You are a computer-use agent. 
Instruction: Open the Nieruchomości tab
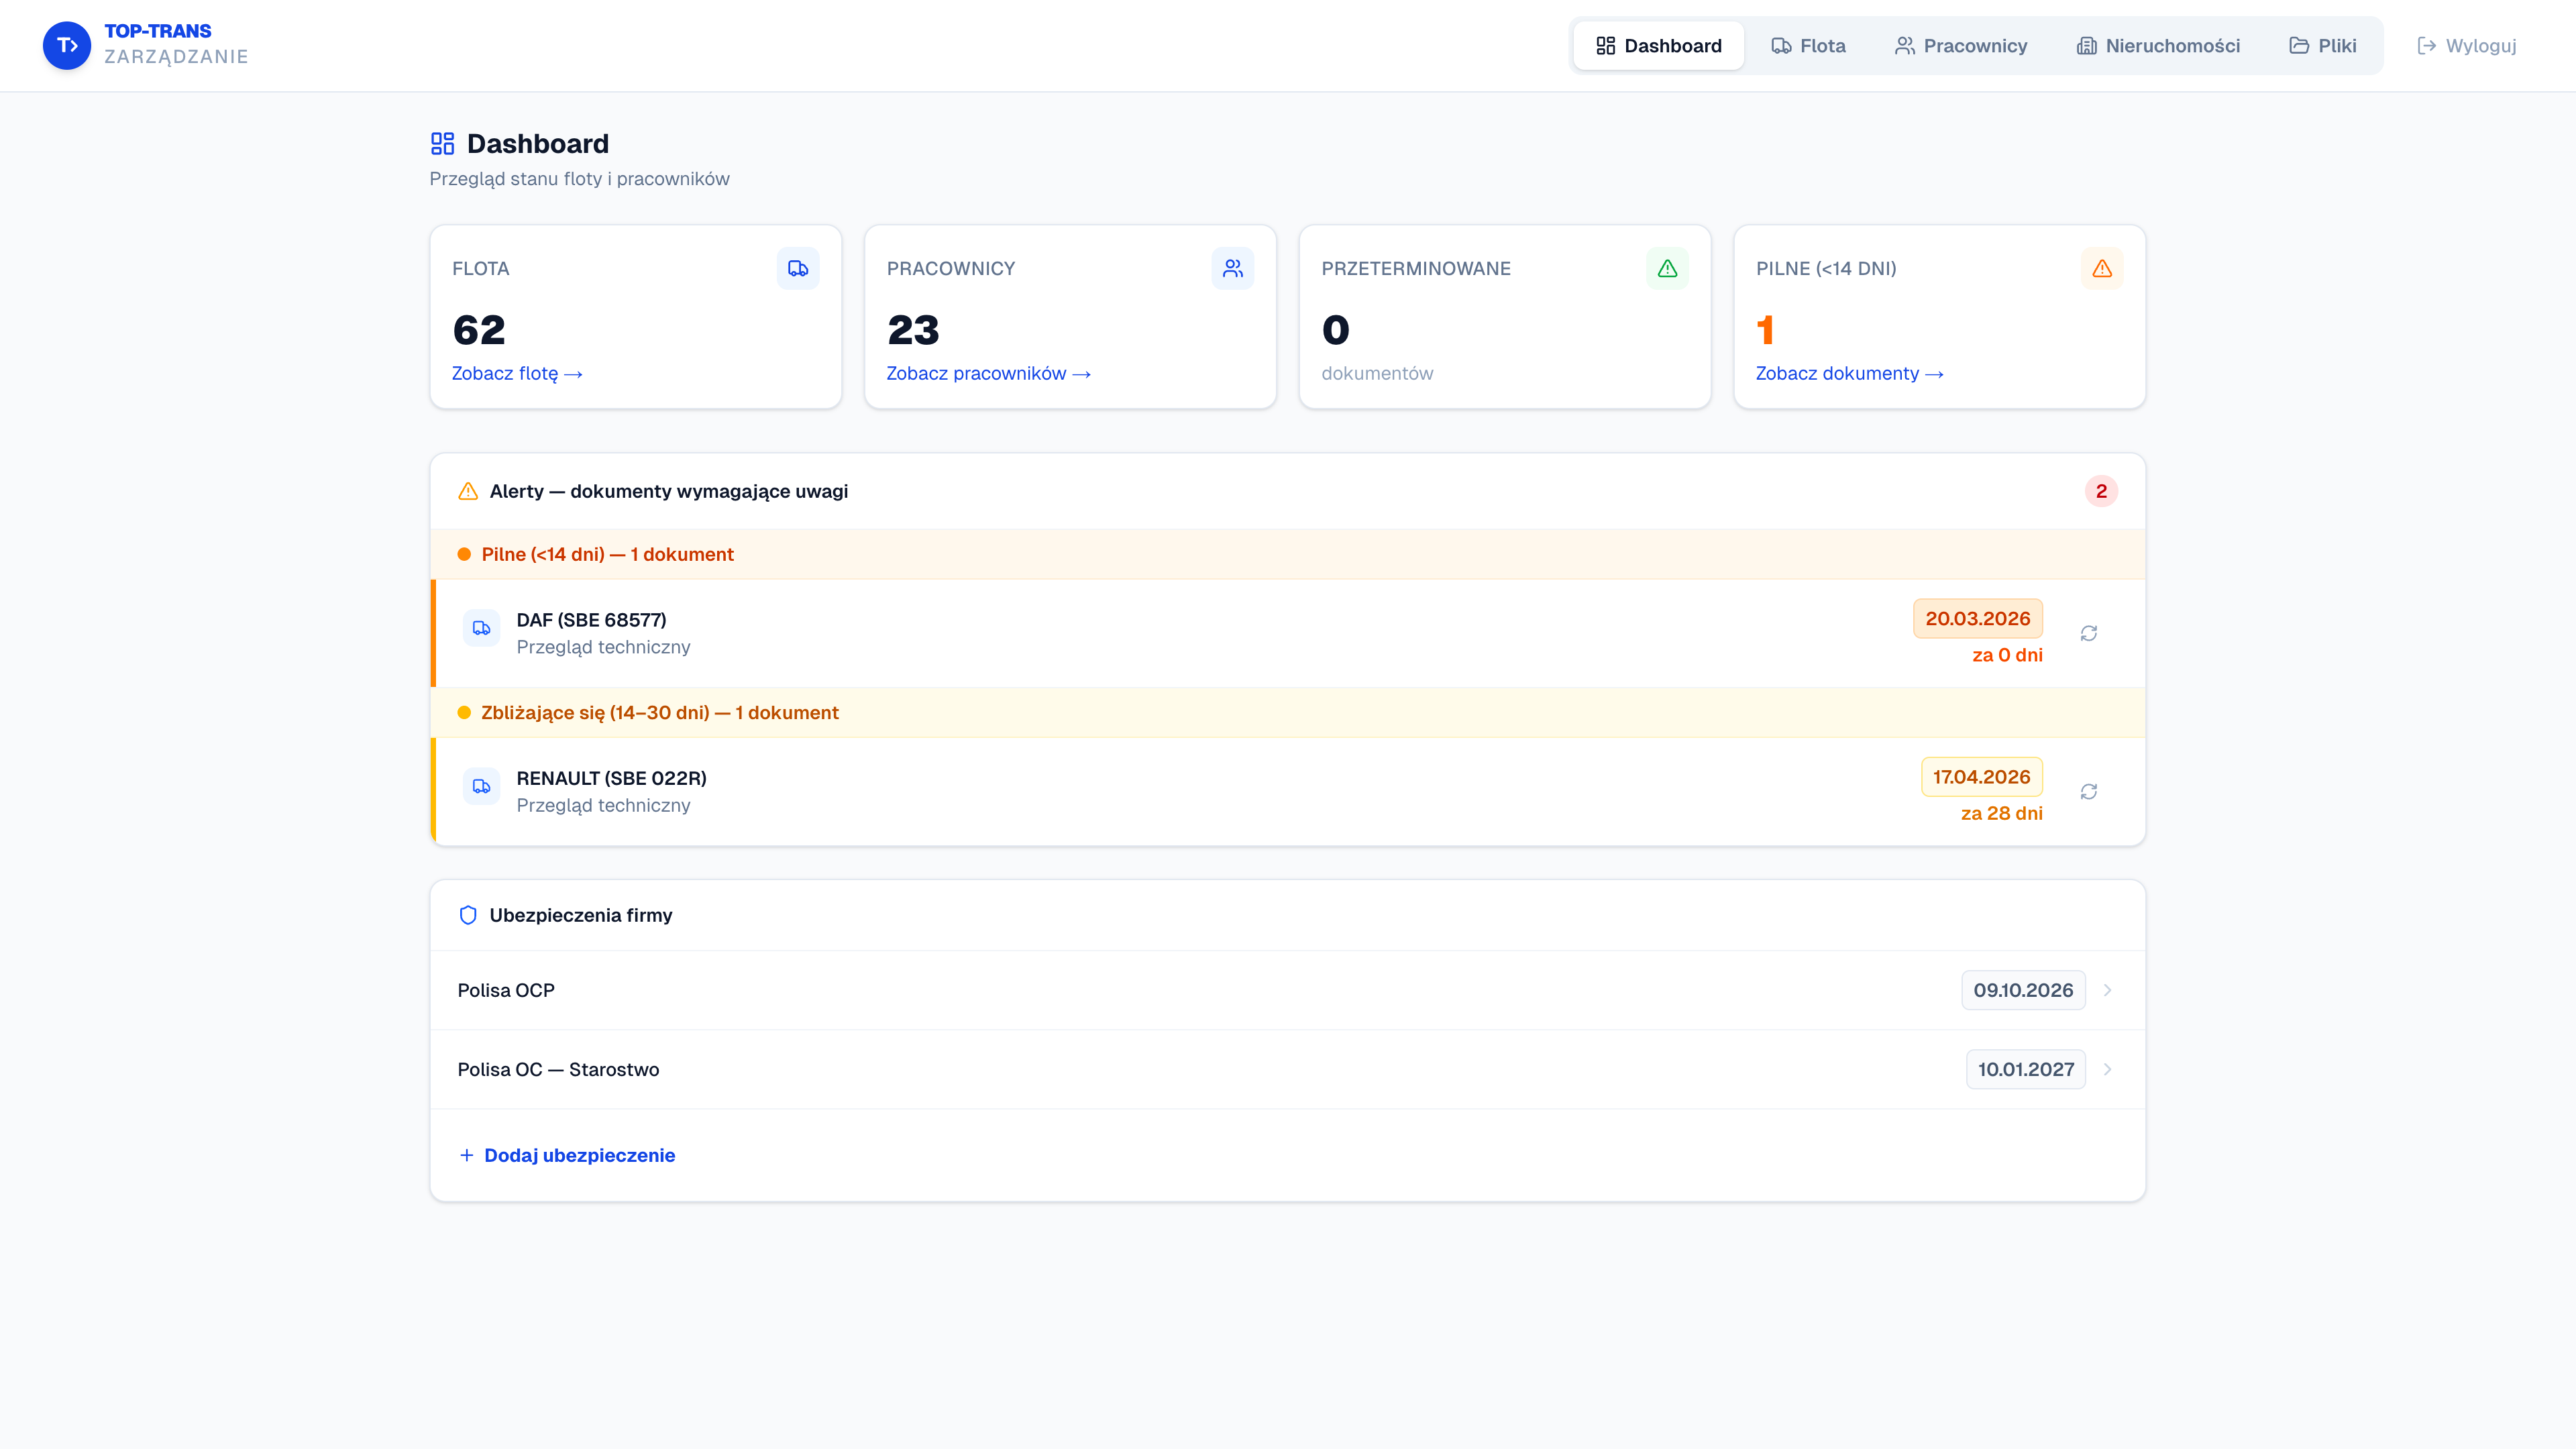click(x=2158, y=46)
